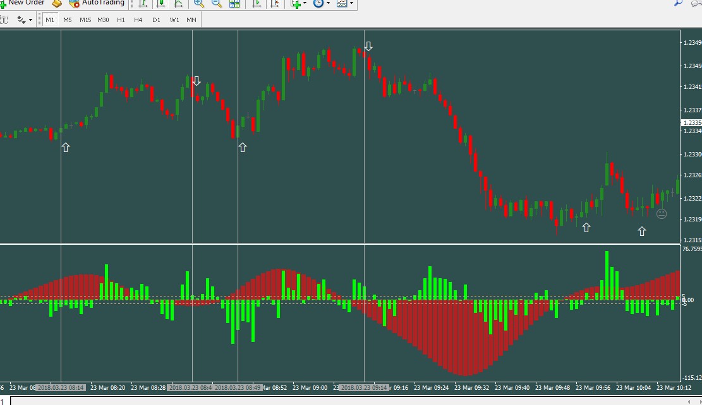The width and height of the screenshot is (702, 405).
Task: Zoom out of the chart
Action: tap(216, 3)
